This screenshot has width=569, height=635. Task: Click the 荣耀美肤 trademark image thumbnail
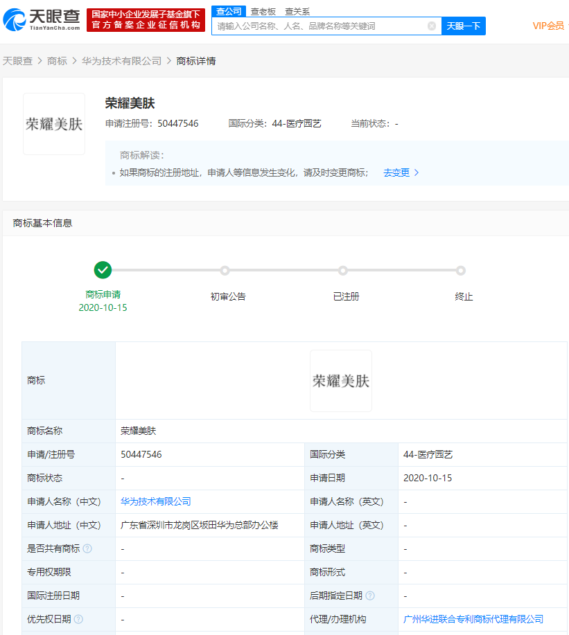[x=53, y=124]
